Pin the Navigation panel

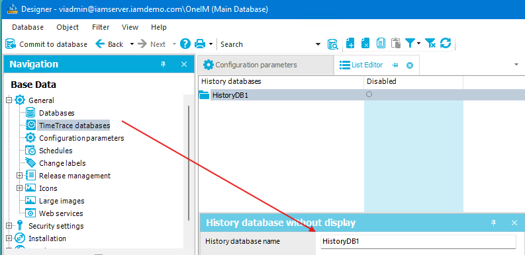(x=164, y=64)
